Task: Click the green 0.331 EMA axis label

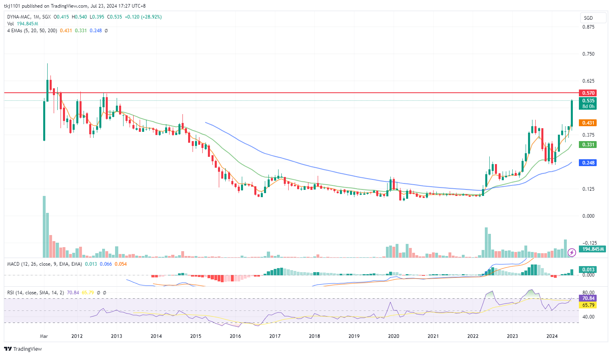Action: coord(587,145)
